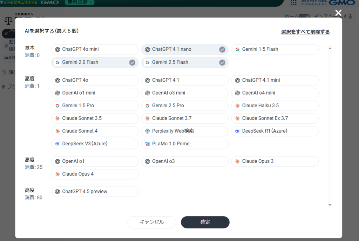Clear all selections link 選択をすべて解除する
The height and width of the screenshot is (241, 359).
tap(305, 32)
